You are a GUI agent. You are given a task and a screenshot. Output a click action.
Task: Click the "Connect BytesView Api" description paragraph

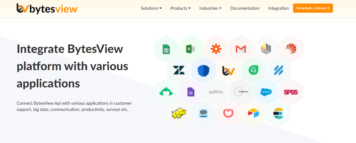(74, 106)
